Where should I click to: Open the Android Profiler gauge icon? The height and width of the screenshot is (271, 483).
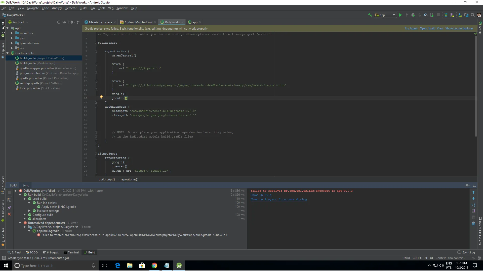(426, 15)
